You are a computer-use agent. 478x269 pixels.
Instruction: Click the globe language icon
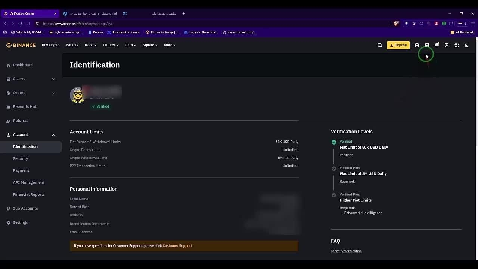[x=457, y=45]
